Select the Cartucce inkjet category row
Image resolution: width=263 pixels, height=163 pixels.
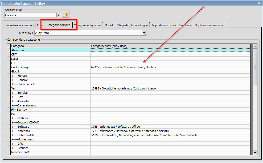(51, 67)
